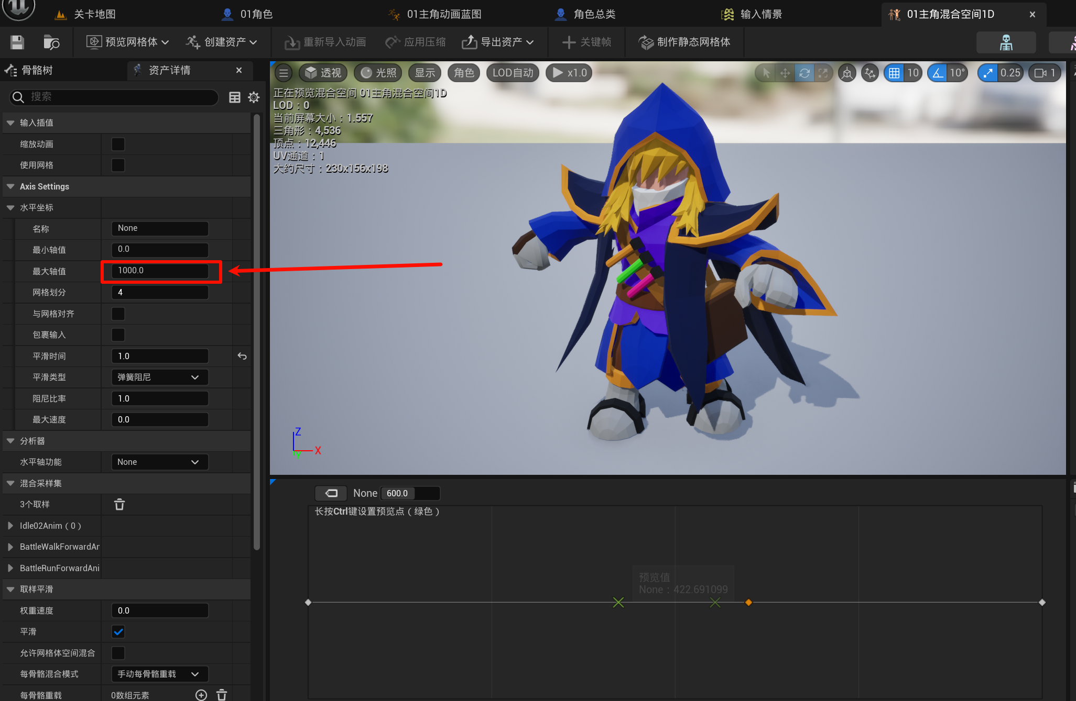Switch to the 01主角动画蓝图 tab
Viewport: 1076px width, 701px height.
click(x=443, y=14)
